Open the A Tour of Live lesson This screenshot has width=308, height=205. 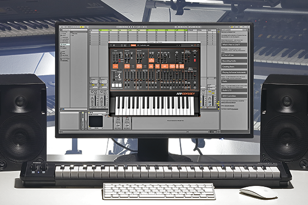coord(234,55)
